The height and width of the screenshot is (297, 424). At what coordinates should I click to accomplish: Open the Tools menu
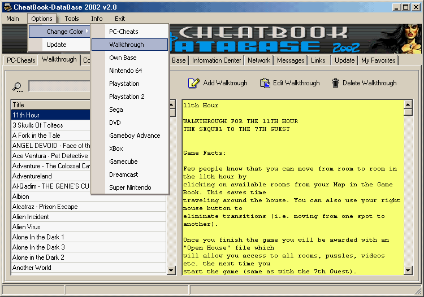[72, 19]
